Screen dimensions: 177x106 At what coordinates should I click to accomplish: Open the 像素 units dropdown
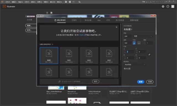click(x=143, y=36)
